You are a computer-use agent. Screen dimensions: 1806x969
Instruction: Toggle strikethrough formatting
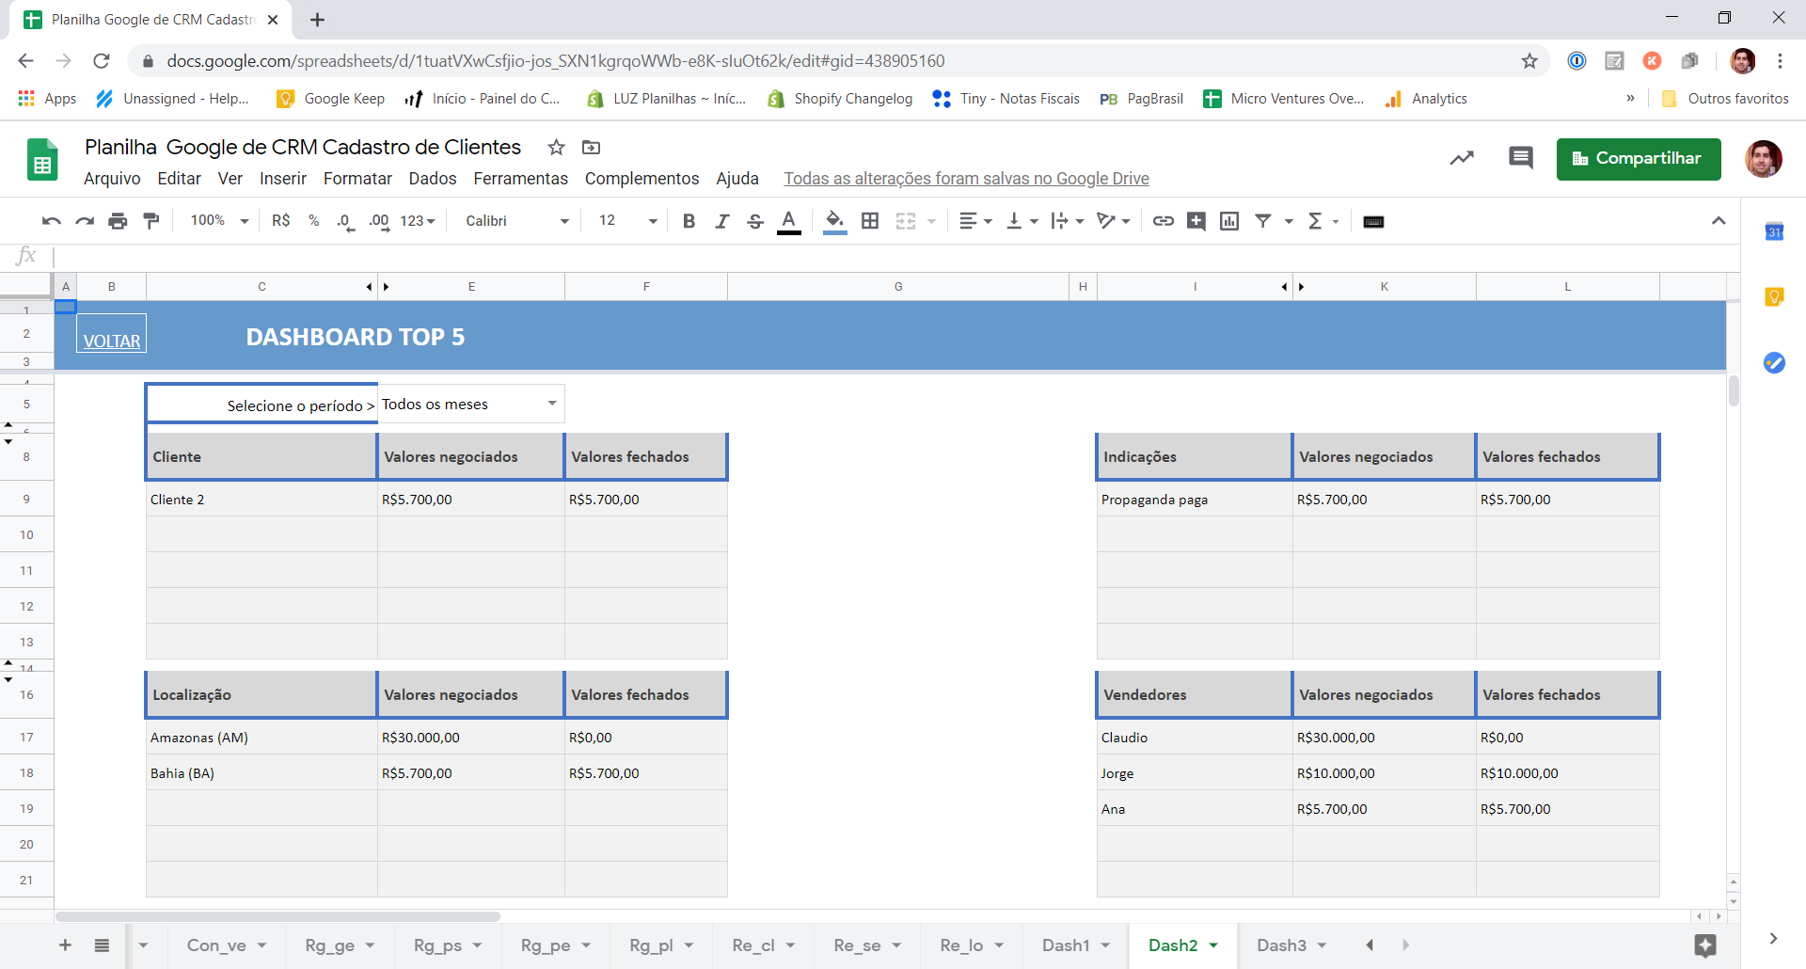click(755, 221)
